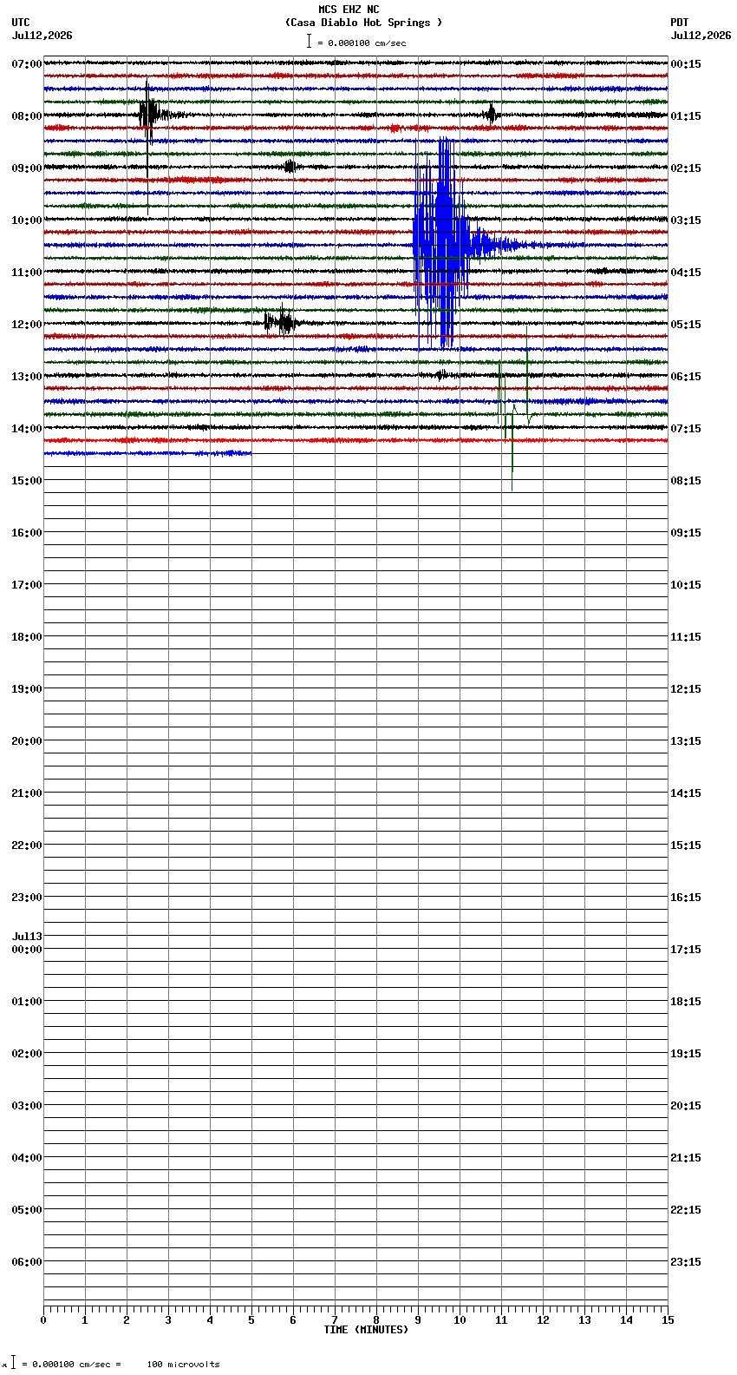Screen dimensions: 737x1375
Task: Click the UTC time label '14:00'
Action: pos(27,429)
